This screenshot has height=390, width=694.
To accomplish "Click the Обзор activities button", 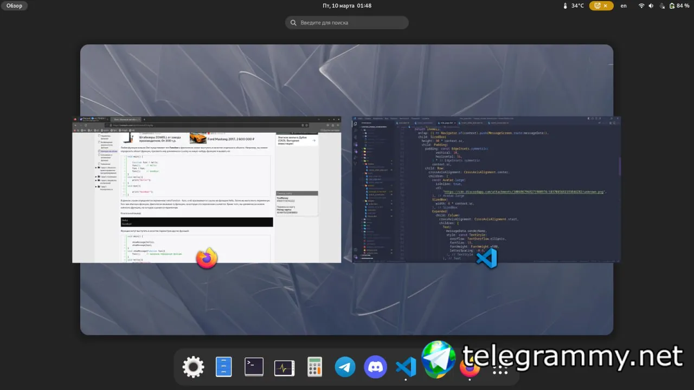I will point(15,6).
